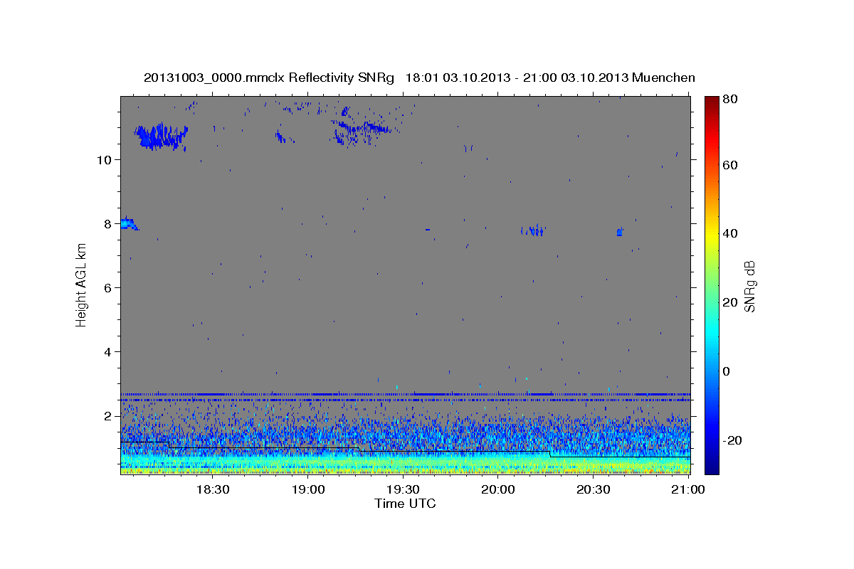Click the SNRg dB colorbar title
This screenshot has height=569, width=854.
tap(749, 286)
